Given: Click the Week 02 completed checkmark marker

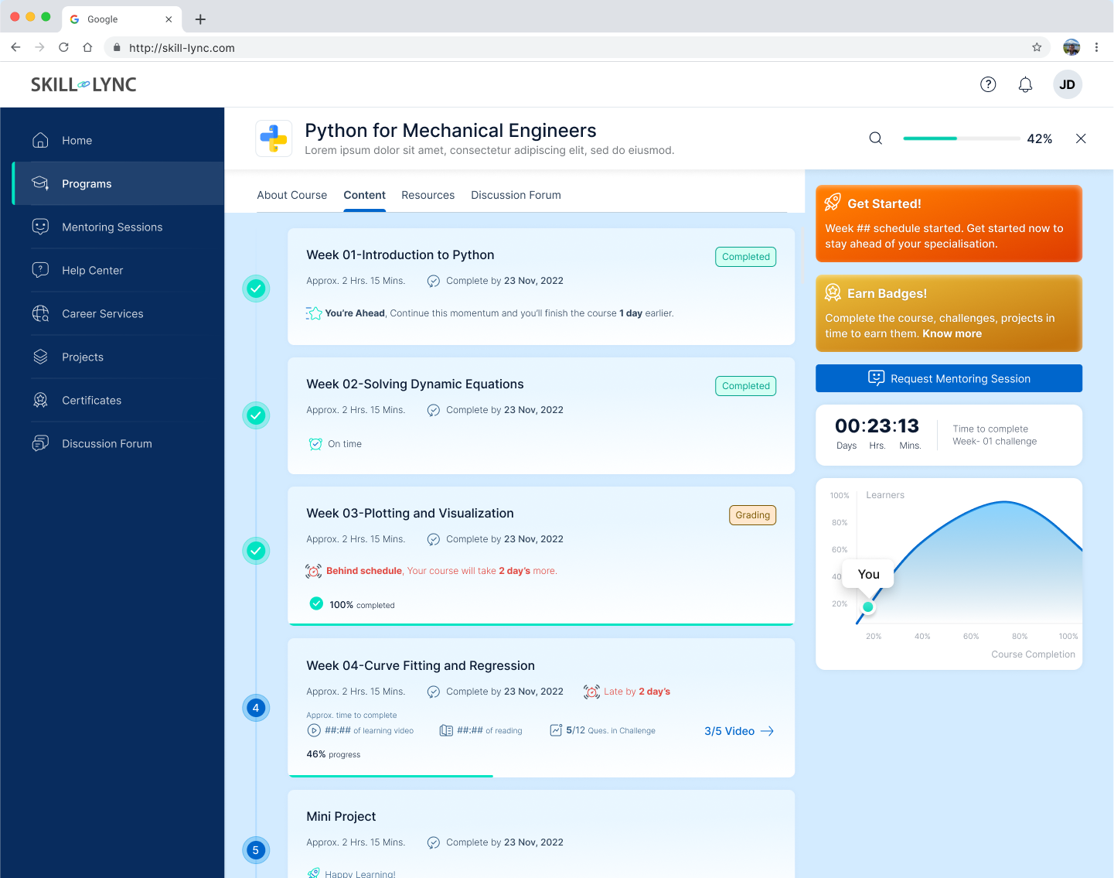Looking at the screenshot, I should pyautogui.click(x=256, y=415).
